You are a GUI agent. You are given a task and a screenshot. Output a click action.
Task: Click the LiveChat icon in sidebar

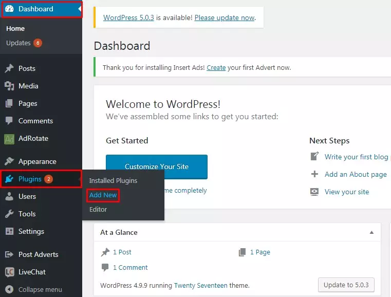point(9,272)
